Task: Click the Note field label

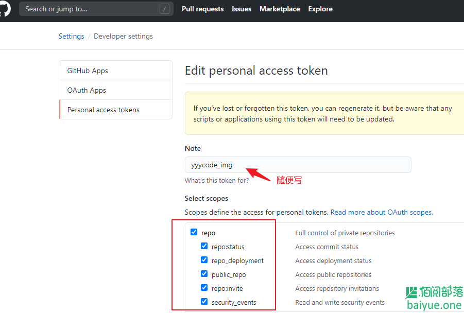Action: pos(193,148)
